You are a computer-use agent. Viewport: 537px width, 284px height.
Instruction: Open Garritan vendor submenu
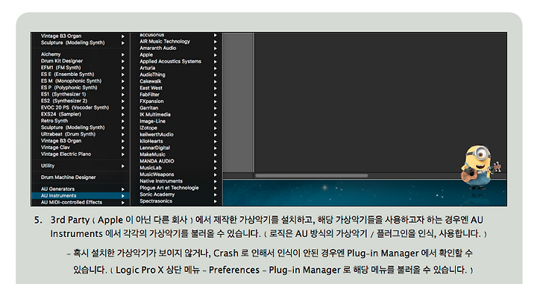[x=177, y=108]
